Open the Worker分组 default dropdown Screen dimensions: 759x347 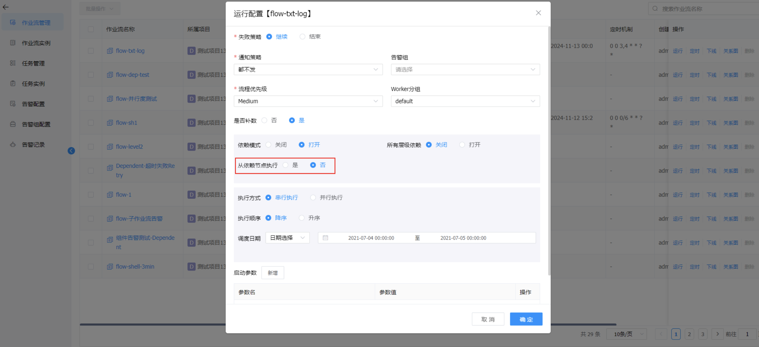coord(465,101)
